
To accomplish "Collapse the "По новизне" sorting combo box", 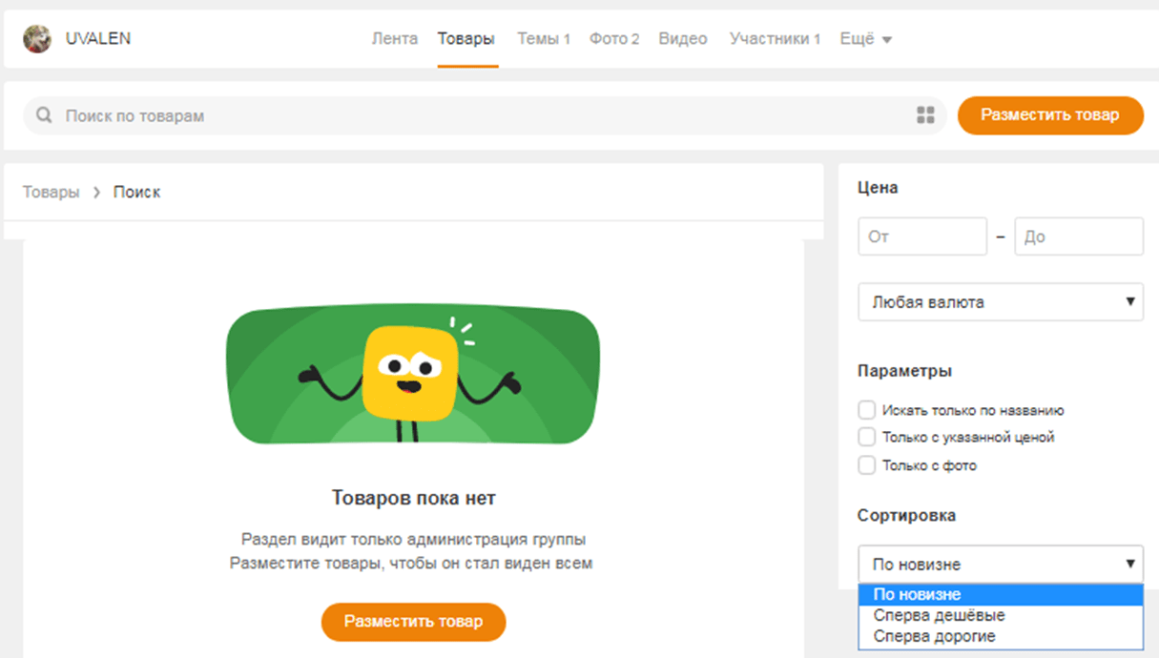I will tap(1001, 564).
